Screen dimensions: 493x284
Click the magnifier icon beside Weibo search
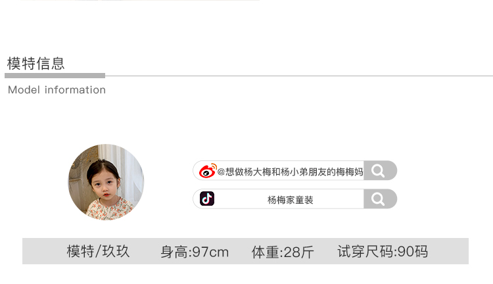377,171
